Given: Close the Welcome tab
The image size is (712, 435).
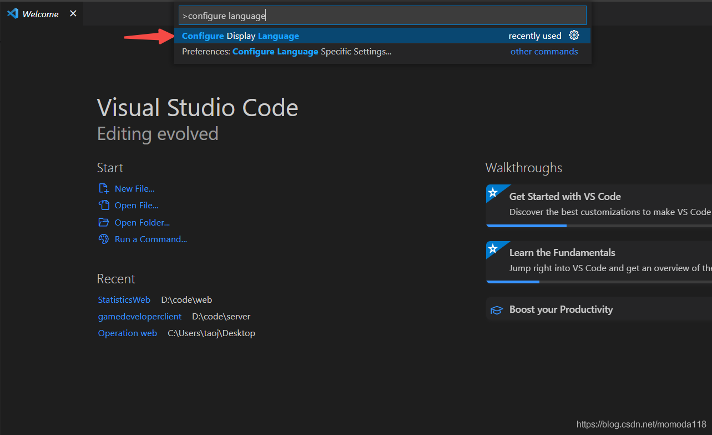Looking at the screenshot, I should [x=73, y=14].
